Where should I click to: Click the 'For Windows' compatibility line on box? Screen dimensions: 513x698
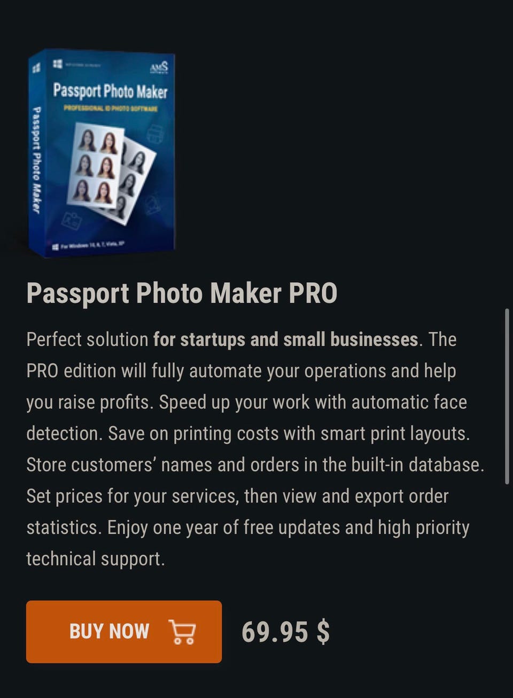tap(93, 245)
